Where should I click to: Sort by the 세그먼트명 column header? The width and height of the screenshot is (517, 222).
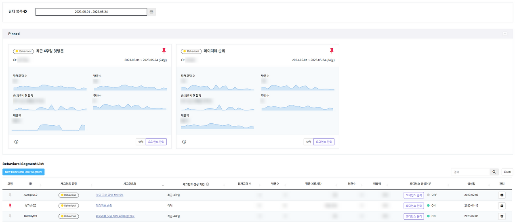pyautogui.click(x=129, y=184)
